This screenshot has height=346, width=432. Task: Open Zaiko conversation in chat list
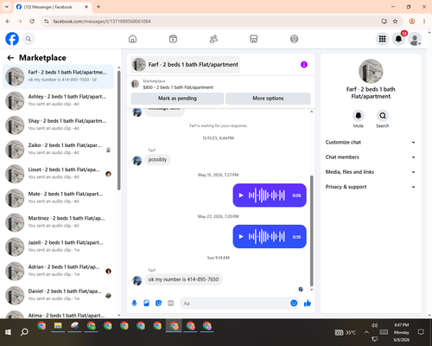(x=59, y=150)
